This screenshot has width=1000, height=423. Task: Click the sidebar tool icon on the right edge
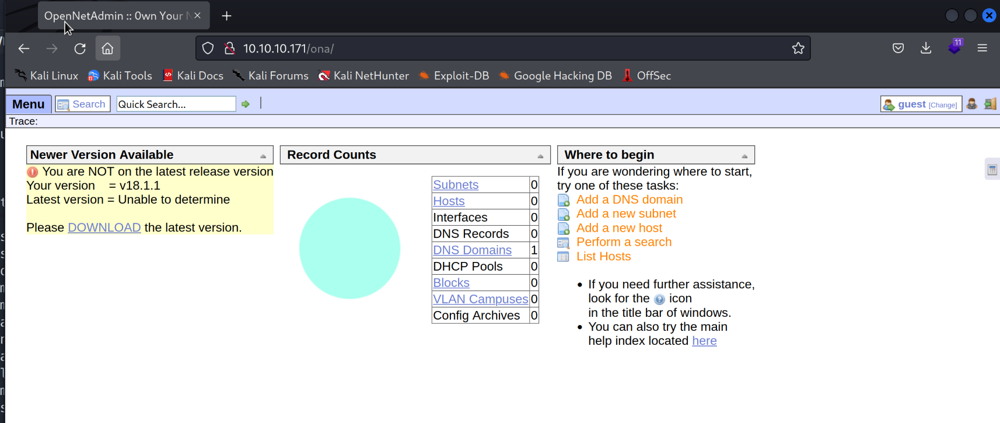click(x=992, y=170)
